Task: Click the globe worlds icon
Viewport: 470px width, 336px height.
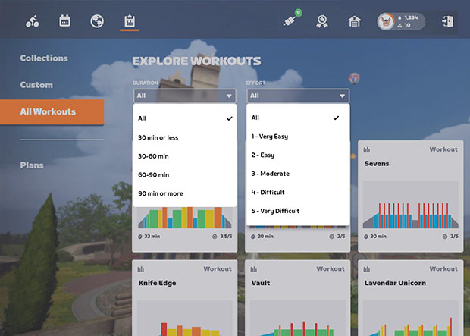Action: pyautogui.click(x=97, y=21)
